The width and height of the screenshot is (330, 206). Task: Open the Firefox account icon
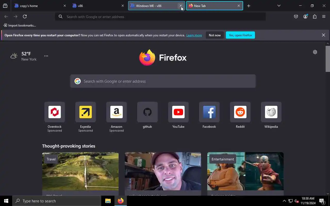305,16
